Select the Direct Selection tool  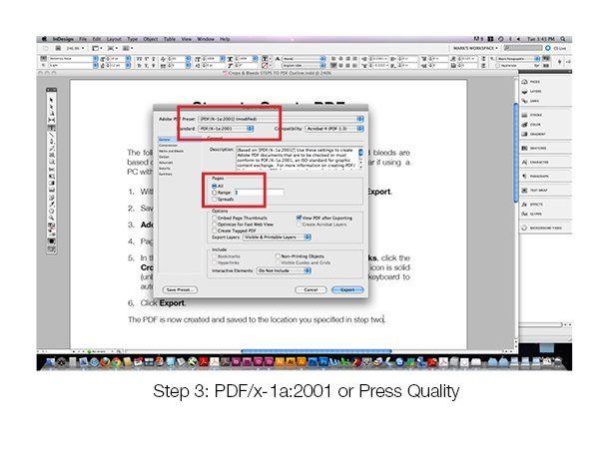(x=52, y=107)
